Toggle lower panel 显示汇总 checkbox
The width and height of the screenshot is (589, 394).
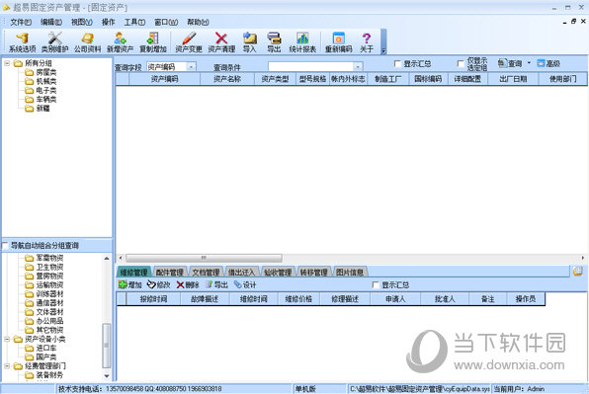[376, 284]
